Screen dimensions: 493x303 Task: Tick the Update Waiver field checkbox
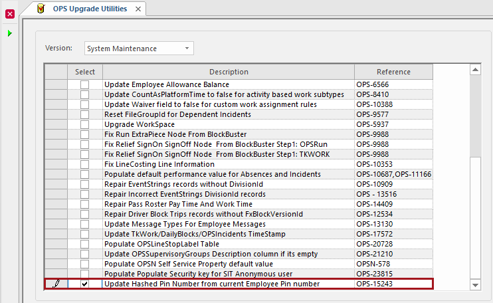click(84, 104)
